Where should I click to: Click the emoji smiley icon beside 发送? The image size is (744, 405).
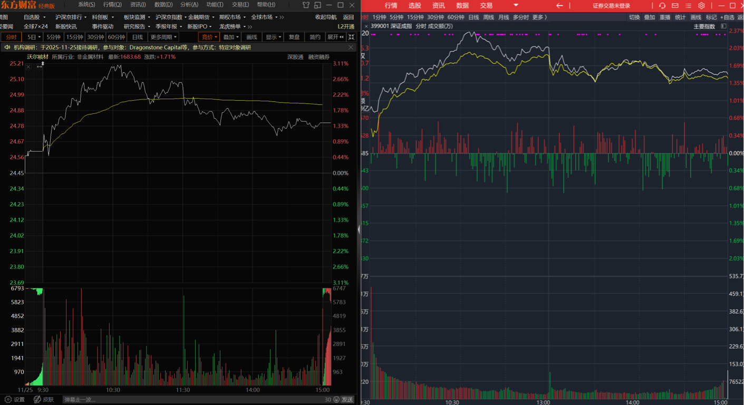336,400
